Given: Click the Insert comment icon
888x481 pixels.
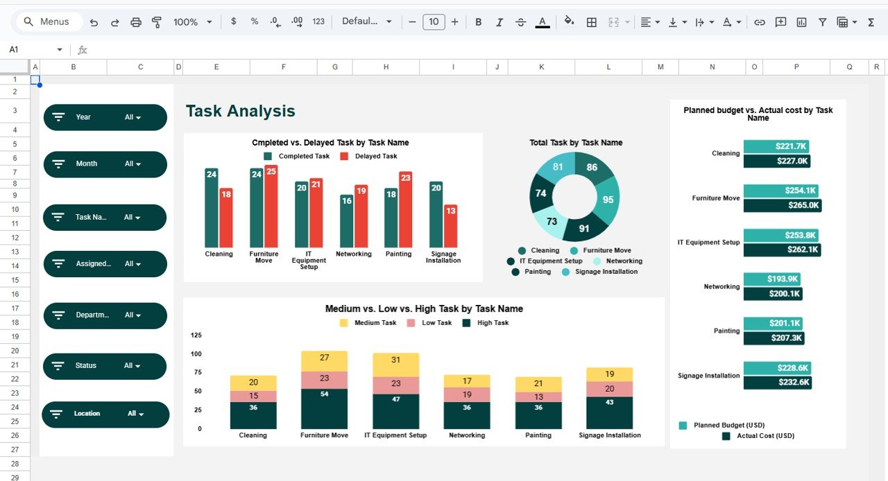Looking at the screenshot, I should coord(780,22).
